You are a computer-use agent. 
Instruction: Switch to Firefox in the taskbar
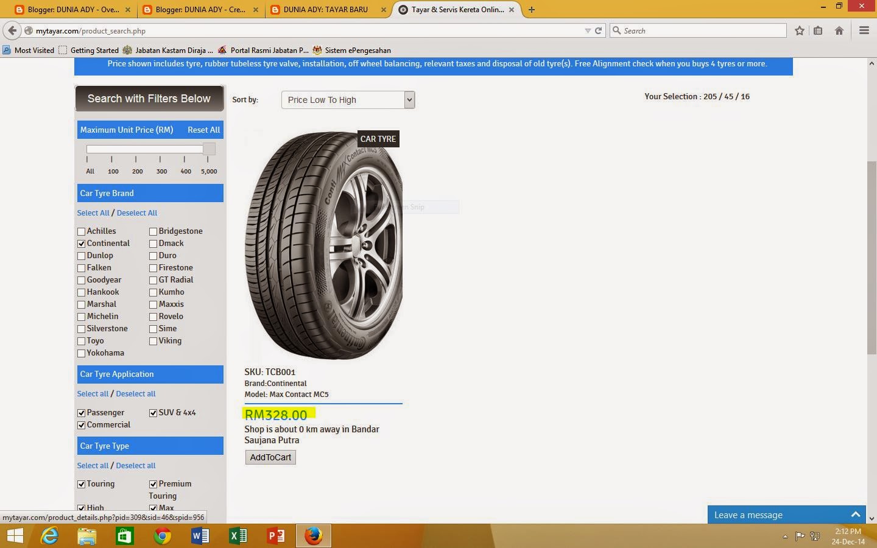point(314,536)
